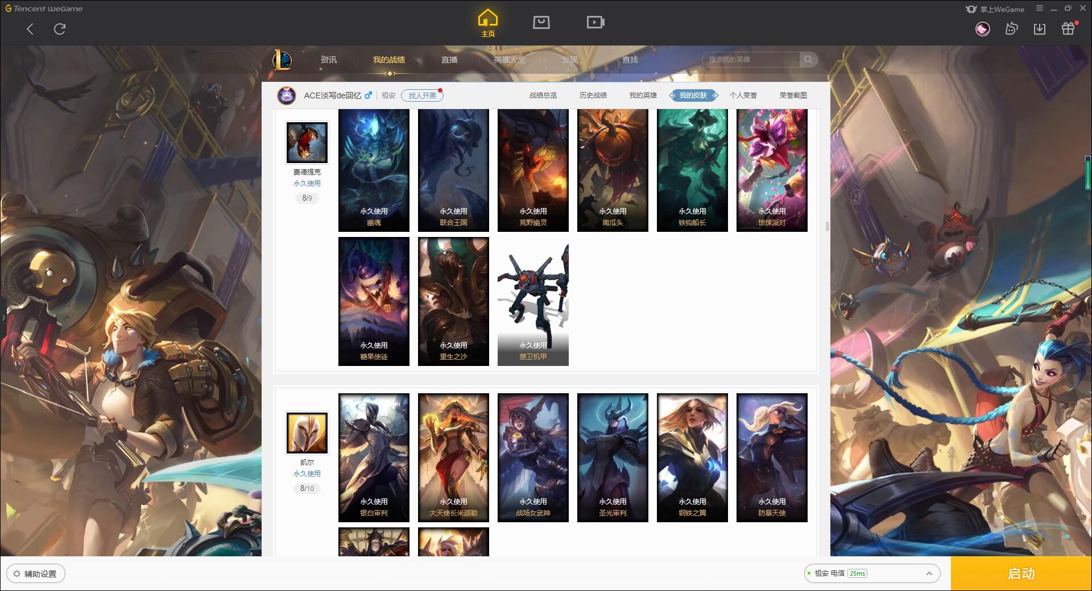Open the hamburger main menu icon

click(1040, 9)
